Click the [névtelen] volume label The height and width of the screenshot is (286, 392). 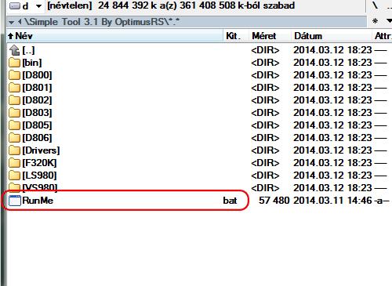tap(70, 5)
